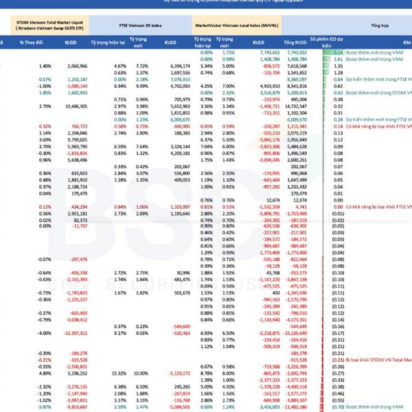The image size is (412, 412).
Task: Select the 7.72% new weight cell
Action: pyautogui.click(x=142, y=66)
